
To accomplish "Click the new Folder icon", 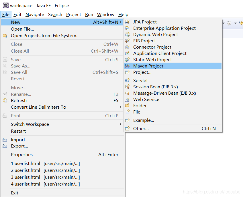I will 128,106.
